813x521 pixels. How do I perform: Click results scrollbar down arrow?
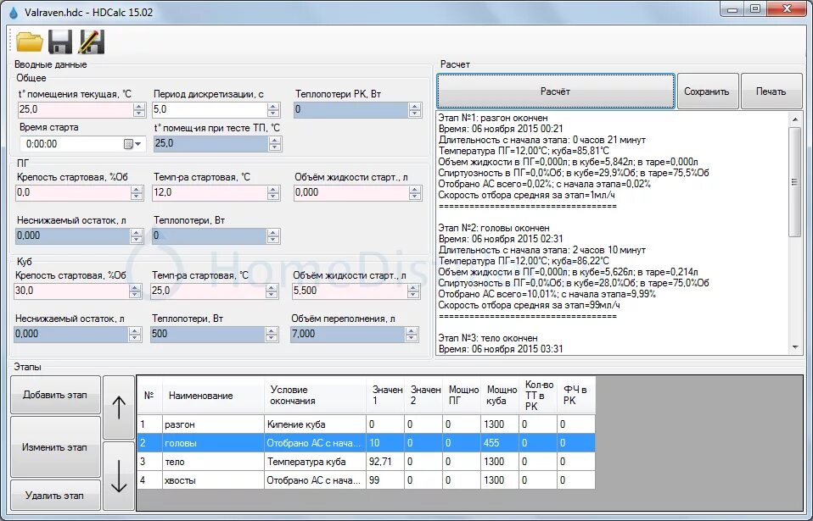point(795,348)
